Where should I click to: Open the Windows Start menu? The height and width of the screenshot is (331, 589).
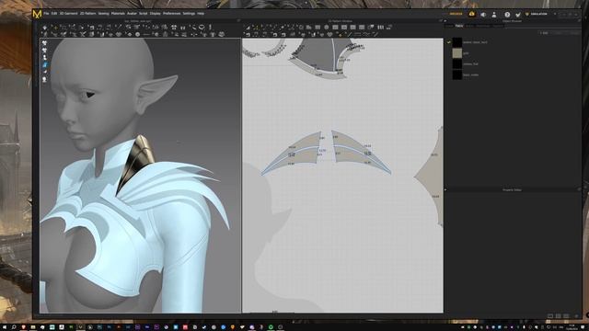pyautogui.click(x=5, y=327)
